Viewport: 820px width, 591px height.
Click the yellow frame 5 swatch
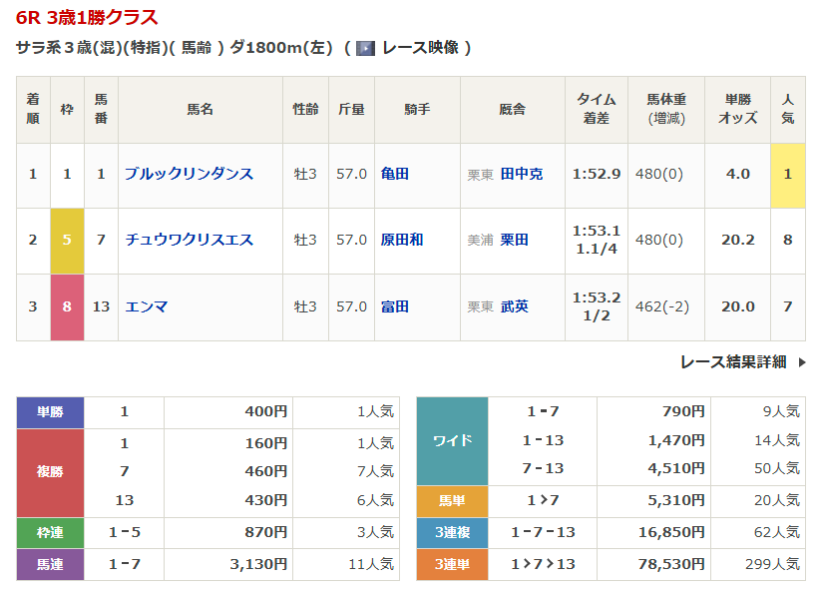[x=67, y=240]
